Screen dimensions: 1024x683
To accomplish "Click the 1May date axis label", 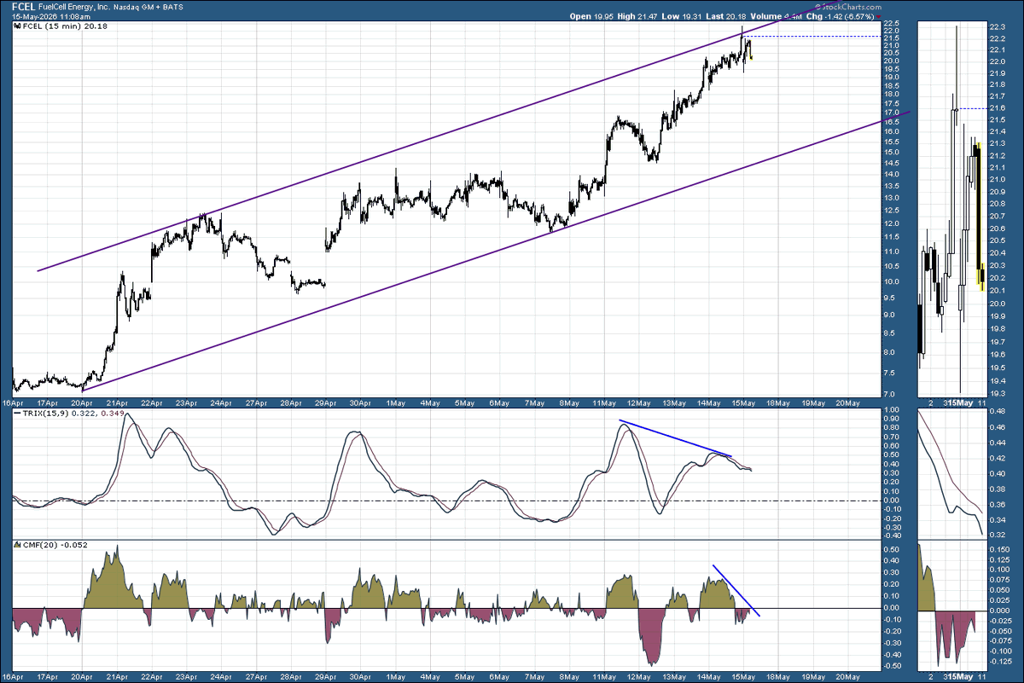I will [x=395, y=402].
